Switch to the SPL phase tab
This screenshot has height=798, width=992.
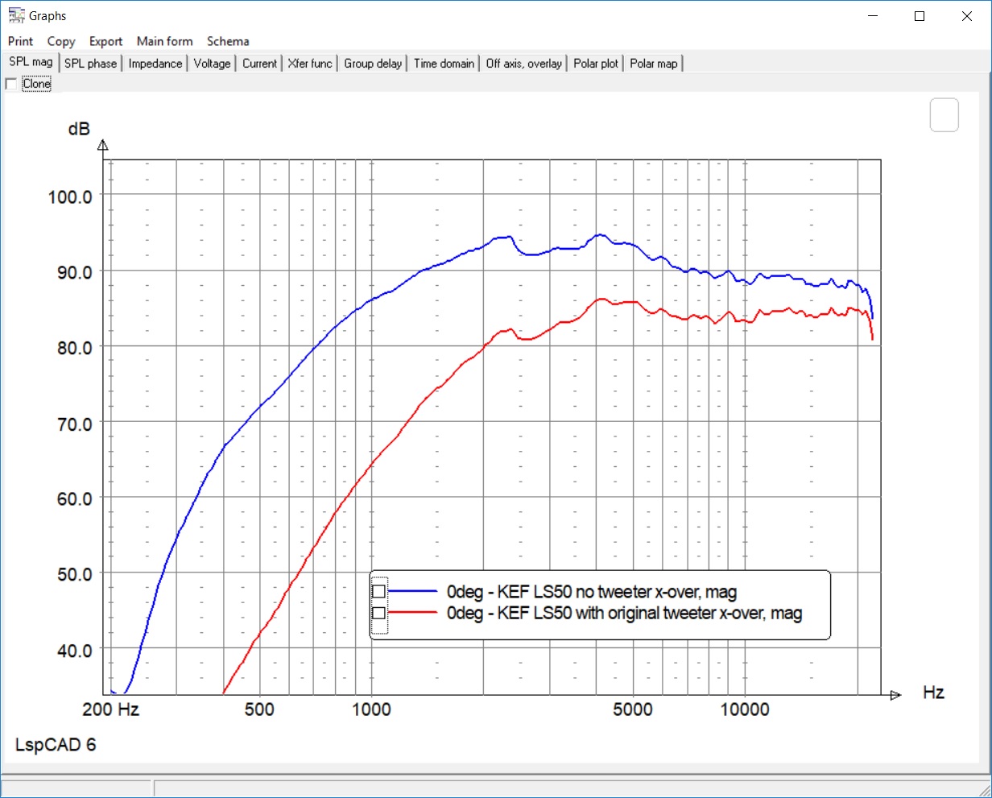[x=90, y=63]
